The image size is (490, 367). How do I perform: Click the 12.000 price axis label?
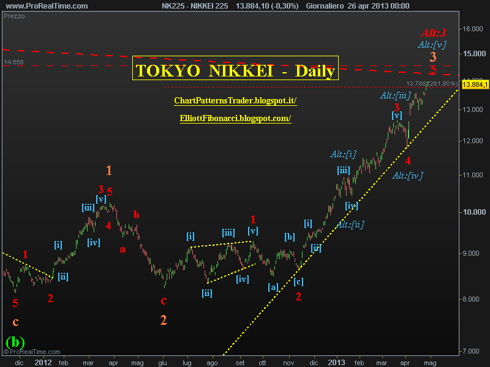(473, 141)
